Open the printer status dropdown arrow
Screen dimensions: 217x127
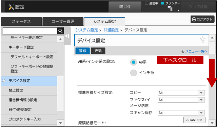click(179, 10)
